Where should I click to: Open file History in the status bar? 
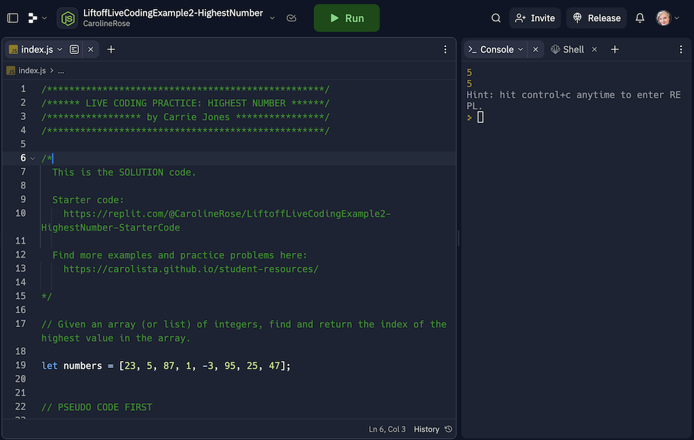tap(433, 429)
